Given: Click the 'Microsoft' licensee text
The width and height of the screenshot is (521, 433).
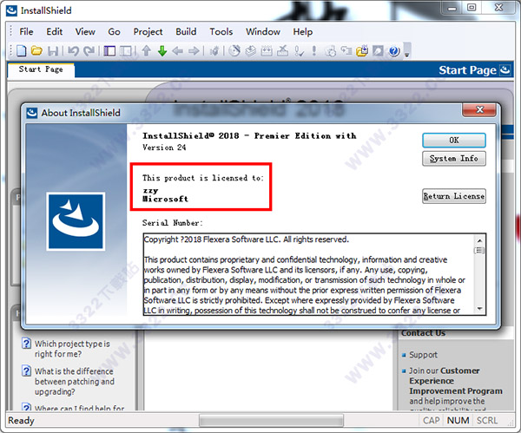Looking at the screenshot, I should (165, 199).
